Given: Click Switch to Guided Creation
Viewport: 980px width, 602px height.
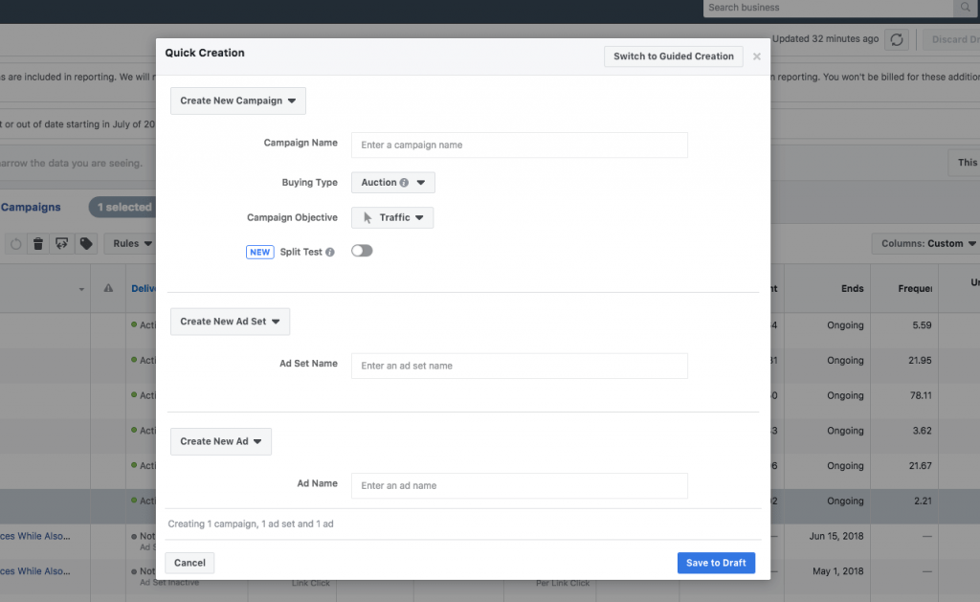Looking at the screenshot, I should 673,56.
